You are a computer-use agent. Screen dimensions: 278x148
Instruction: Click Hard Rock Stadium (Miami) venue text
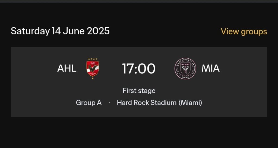click(159, 103)
